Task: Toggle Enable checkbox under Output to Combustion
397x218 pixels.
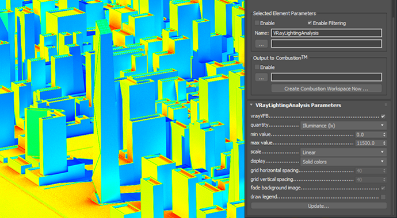Action: (x=257, y=67)
